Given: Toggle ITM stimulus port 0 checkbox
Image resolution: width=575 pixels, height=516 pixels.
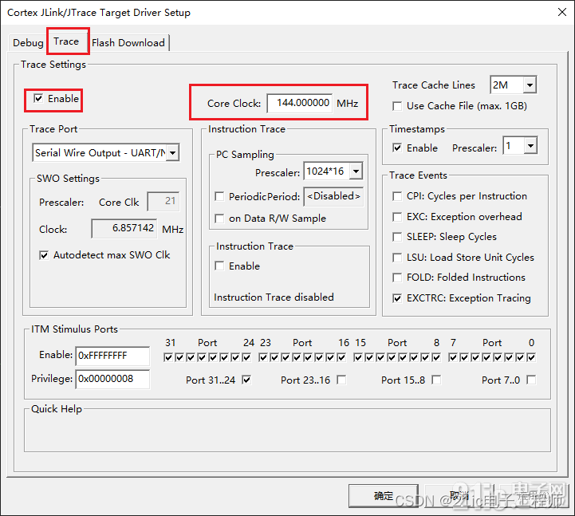Looking at the screenshot, I should [531, 357].
